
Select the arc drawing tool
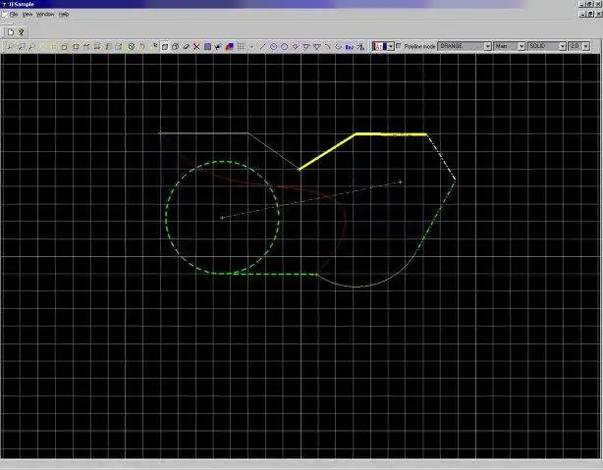tap(327, 47)
